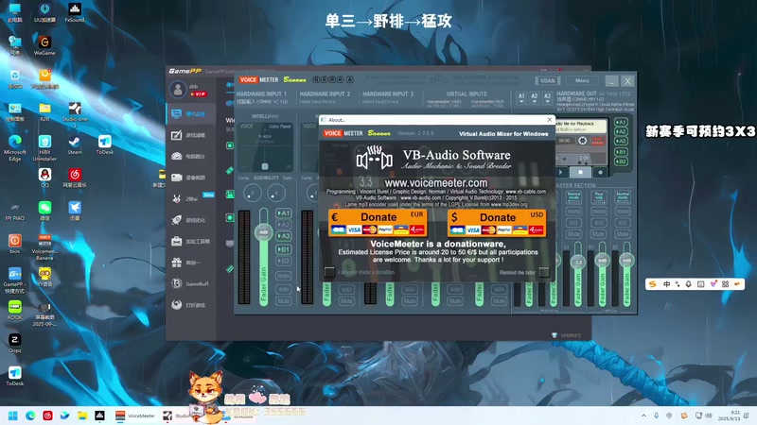Select the UU accelerator desktop icon
This screenshot has width=757, height=425.
(44, 12)
